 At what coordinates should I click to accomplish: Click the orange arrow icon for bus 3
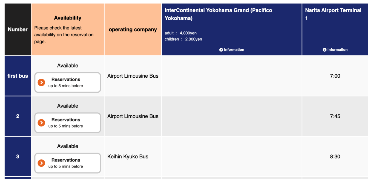(x=41, y=163)
